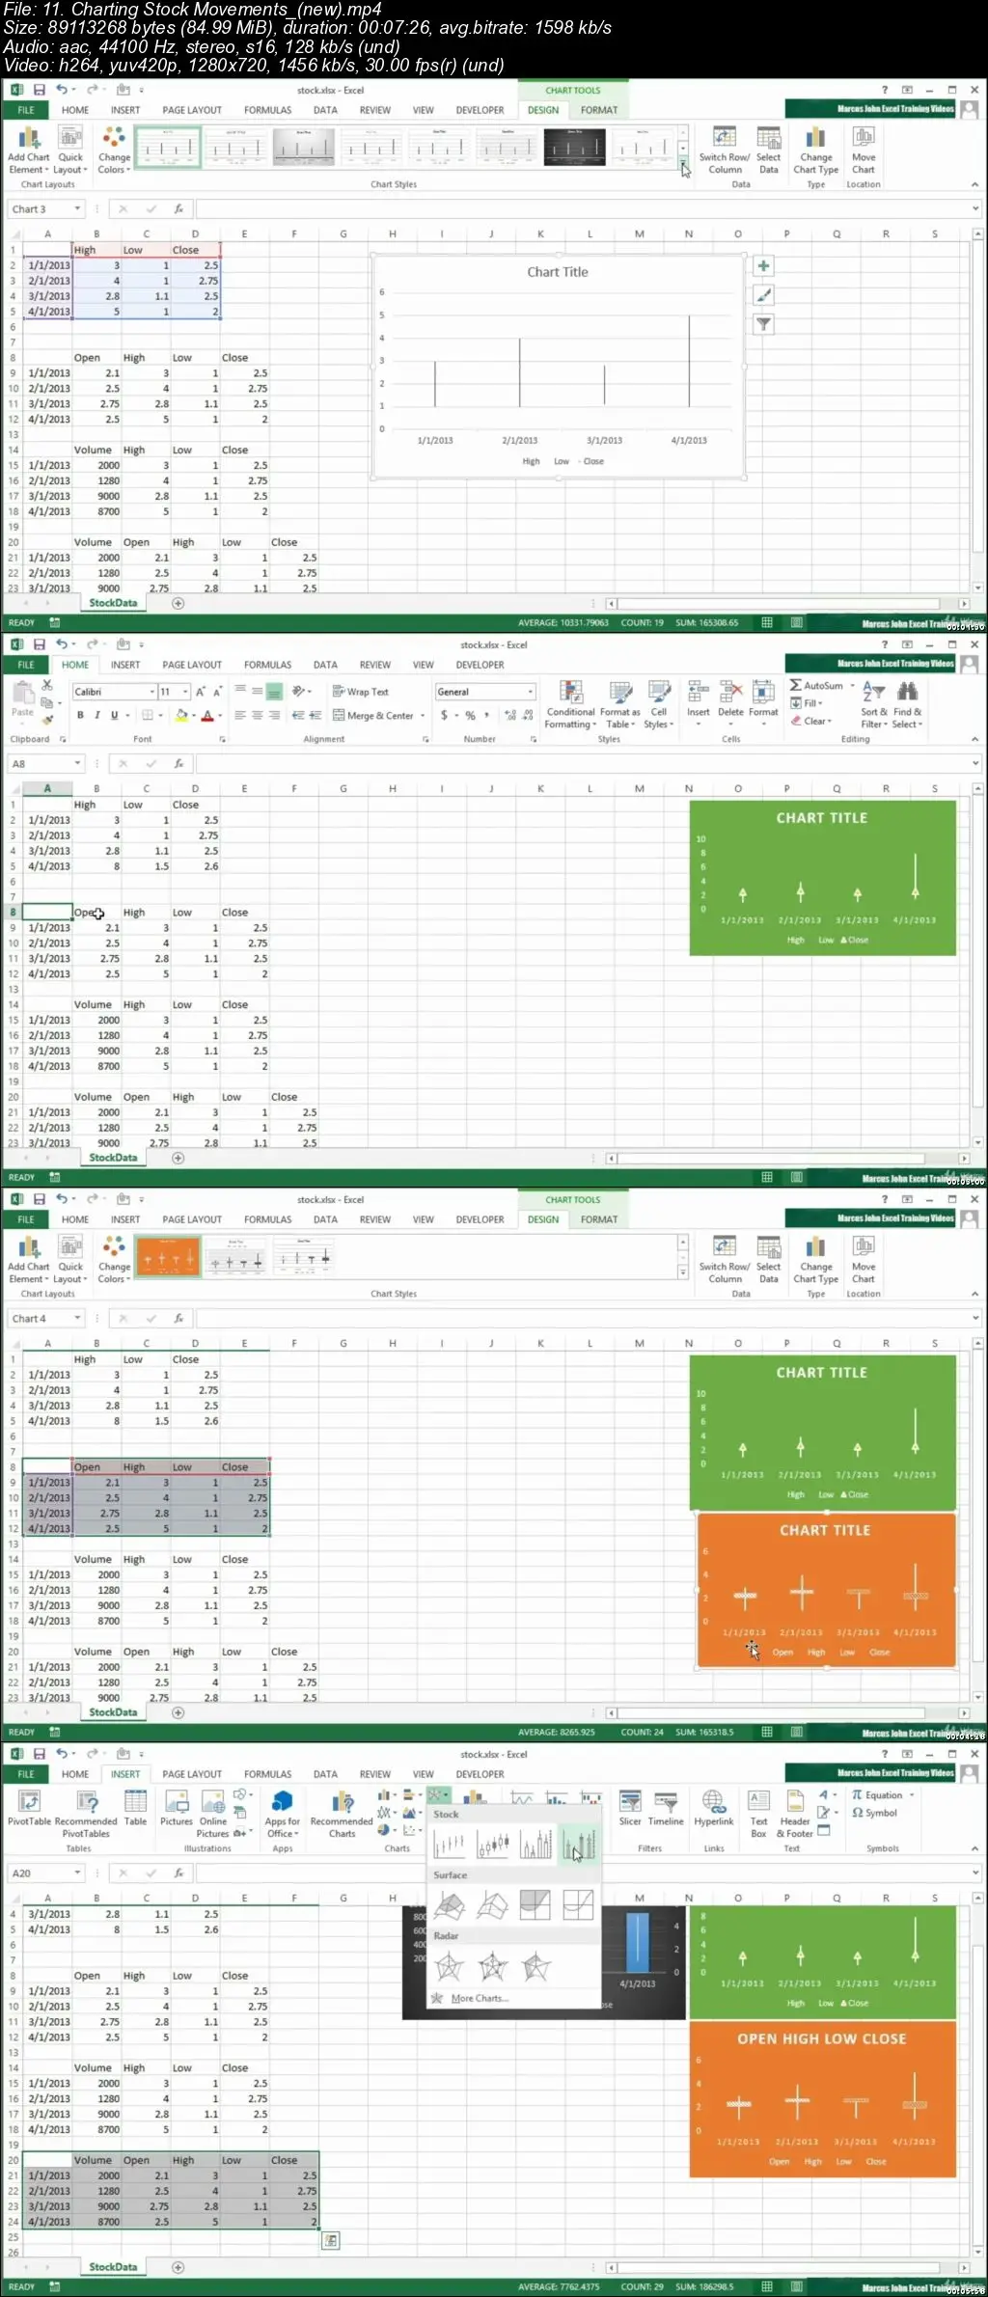Click the Timeline filter icon

(x=666, y=1802)
